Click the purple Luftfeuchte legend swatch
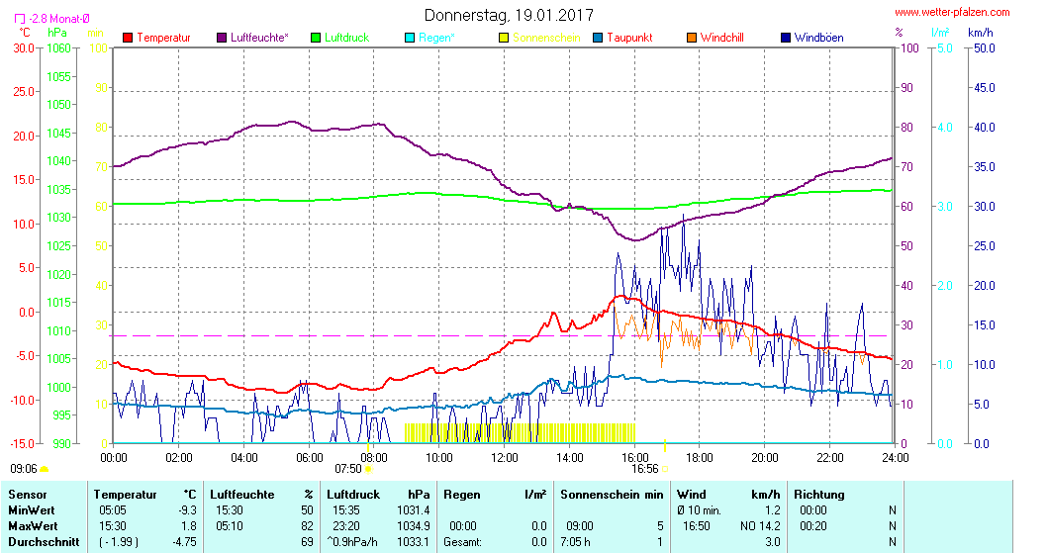The width and height of the screenshot is (1047, 553). 222,38
